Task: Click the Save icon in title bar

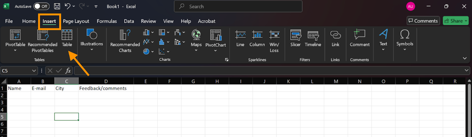Action: point(57,6)
